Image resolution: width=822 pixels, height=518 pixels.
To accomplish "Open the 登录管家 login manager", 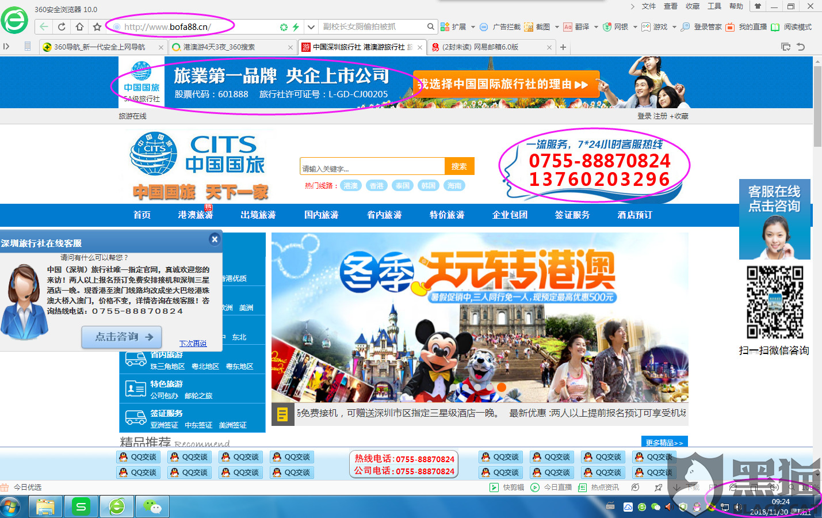I will (x=701, y=27).
